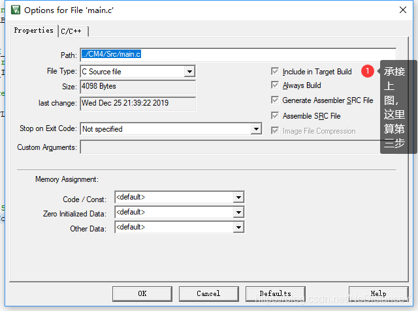418x311 pixels.
Task: Open the File Type dropdown
Action: pos(189,72)
